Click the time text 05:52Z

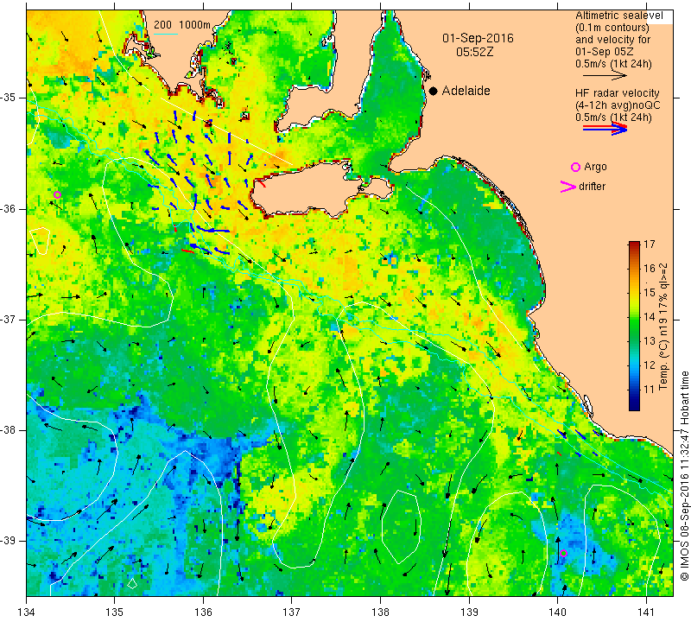[x=474, y=52]
